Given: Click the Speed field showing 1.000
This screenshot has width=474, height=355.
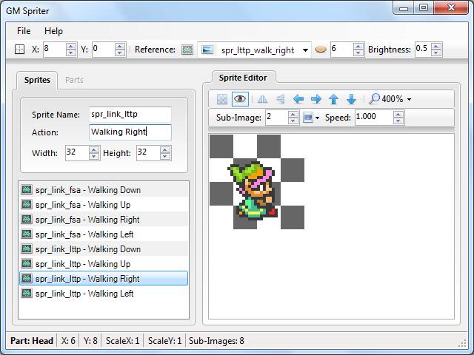Looking at the screenshot, I should pos(374,118).
